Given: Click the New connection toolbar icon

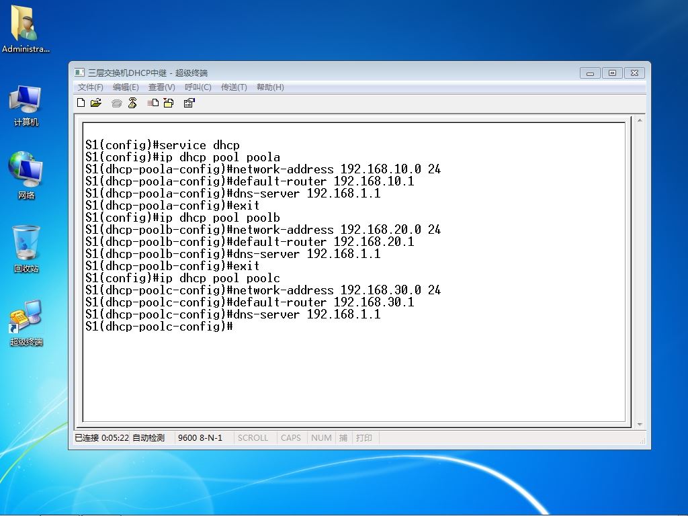Looking at the screenshot, I should [x=81, y=103].
